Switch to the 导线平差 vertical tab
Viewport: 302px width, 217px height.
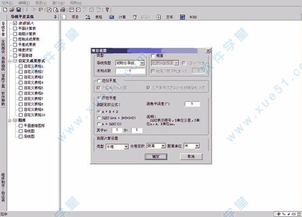point(3,29)
